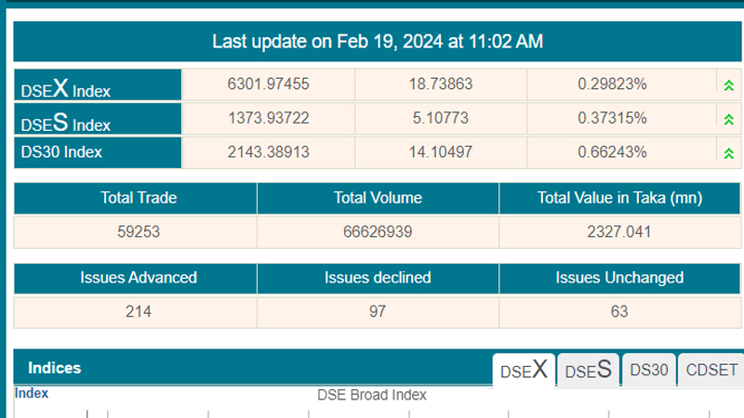Viewport: 744px width, 418px height.
Task: Click the Issues Unchanged count 63
Action: 619,311
